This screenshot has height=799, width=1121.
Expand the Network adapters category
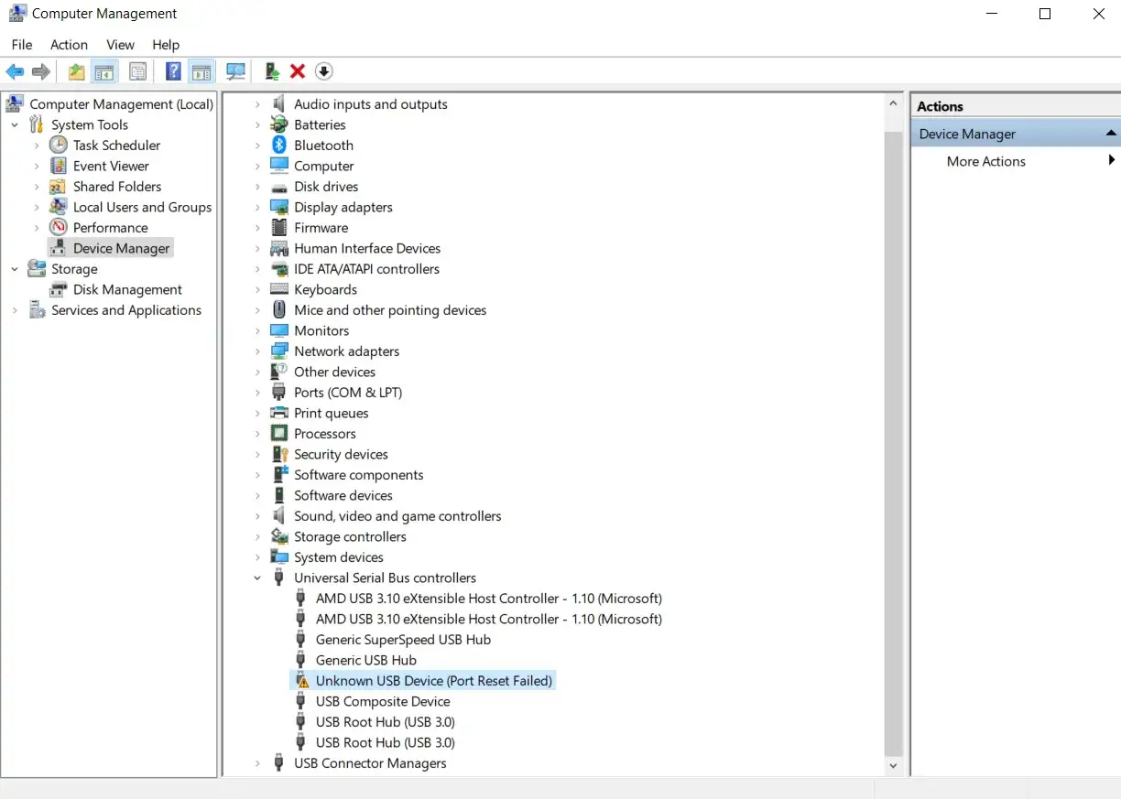click(257, 351)
